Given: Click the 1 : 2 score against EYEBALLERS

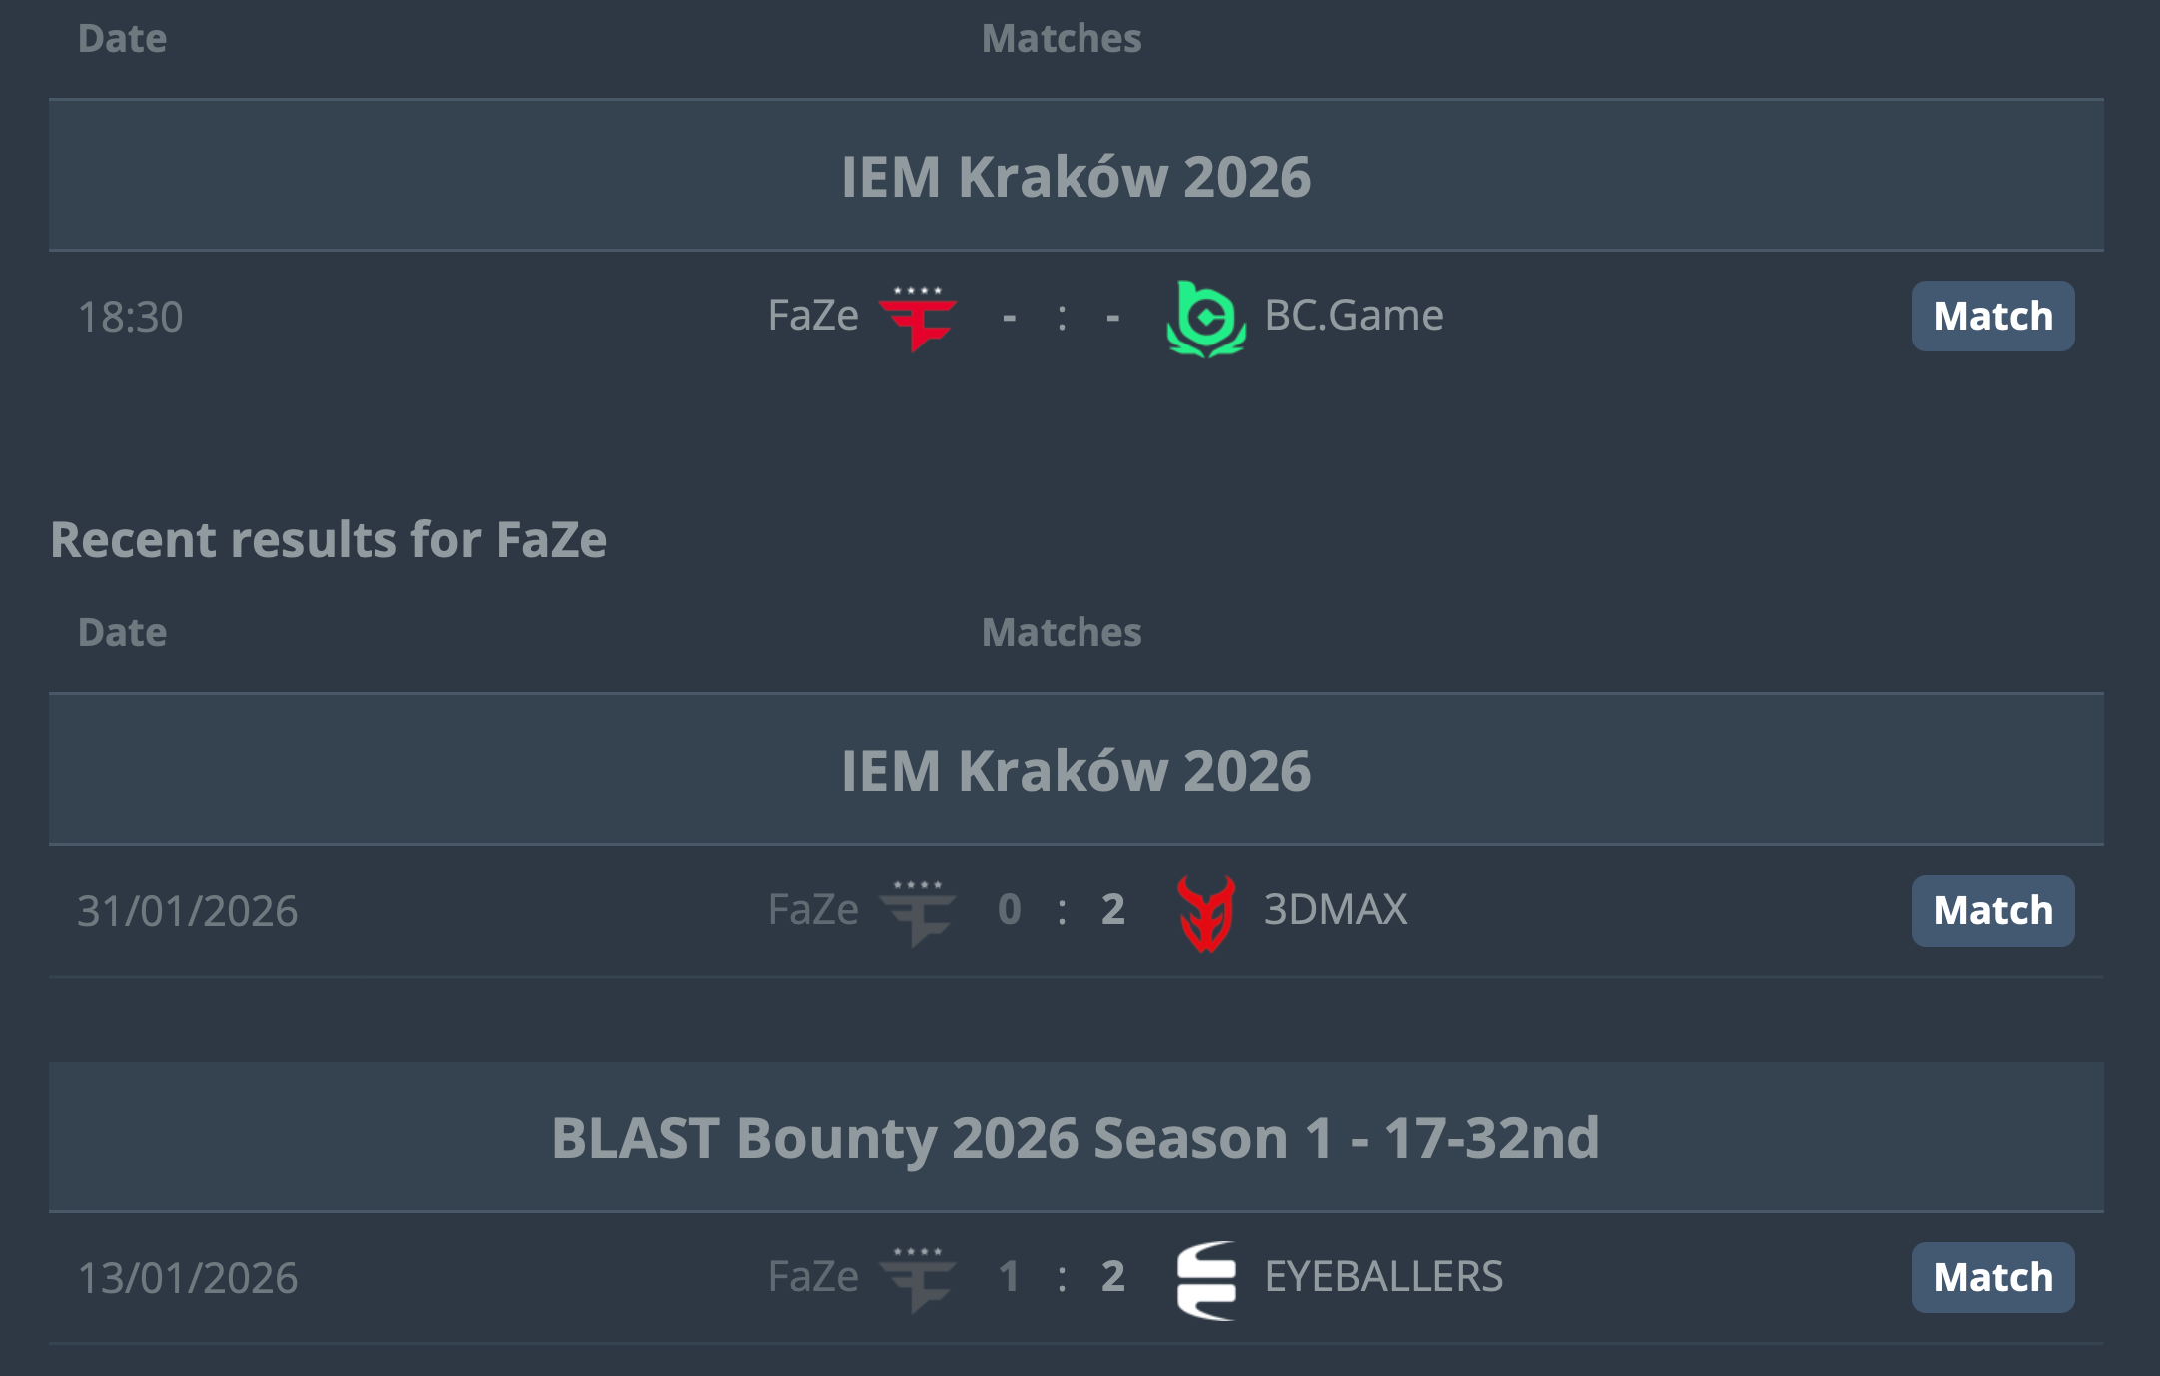Looking at the screenshot, I should click(x=1062, y=1277).
